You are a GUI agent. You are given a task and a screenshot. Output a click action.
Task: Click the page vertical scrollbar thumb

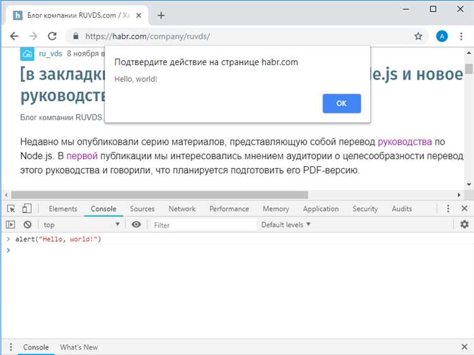469,69
